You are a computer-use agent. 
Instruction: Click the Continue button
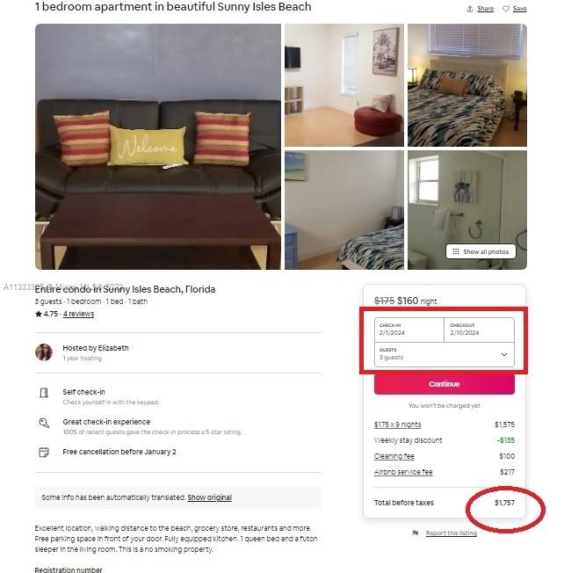(x=445, y=384)
